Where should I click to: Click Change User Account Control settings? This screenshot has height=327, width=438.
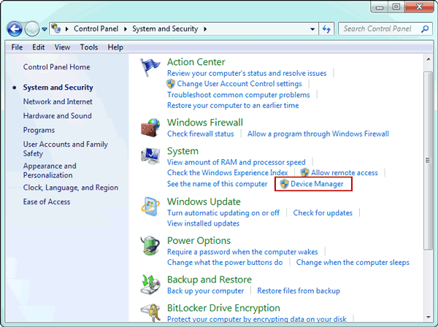point(239,84)
